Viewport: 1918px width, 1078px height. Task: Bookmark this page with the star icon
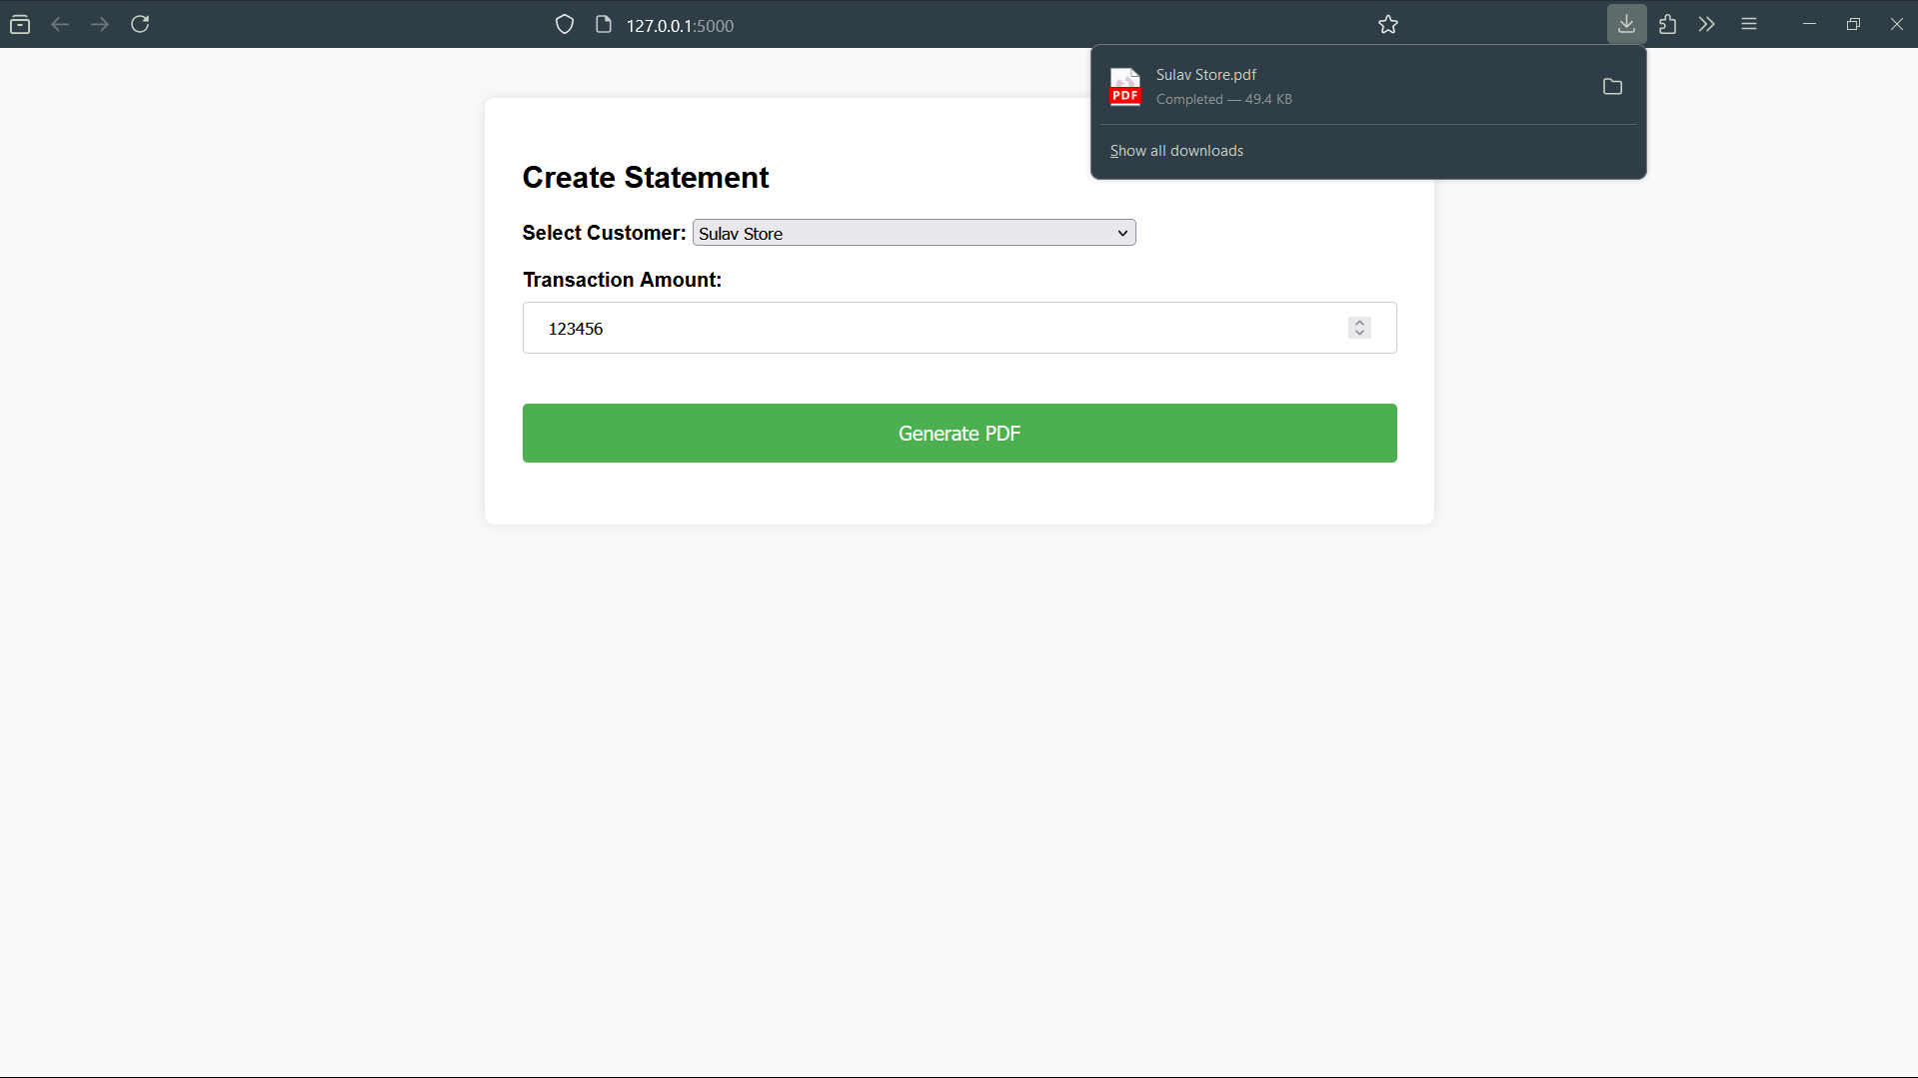click(1388, 25)
